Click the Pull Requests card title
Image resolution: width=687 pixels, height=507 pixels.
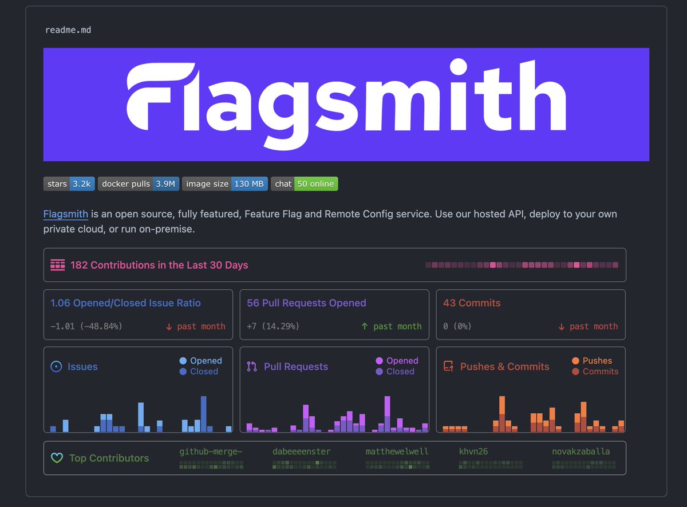pos(296,367)
